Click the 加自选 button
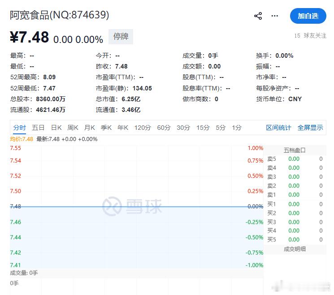 click(x=308, y=16)
